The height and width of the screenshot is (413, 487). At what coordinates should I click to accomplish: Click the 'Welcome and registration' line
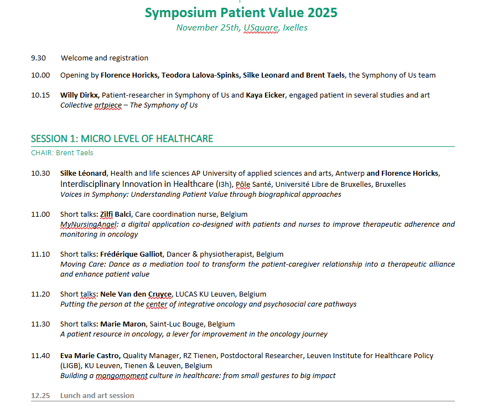click(x=105, y=58)
